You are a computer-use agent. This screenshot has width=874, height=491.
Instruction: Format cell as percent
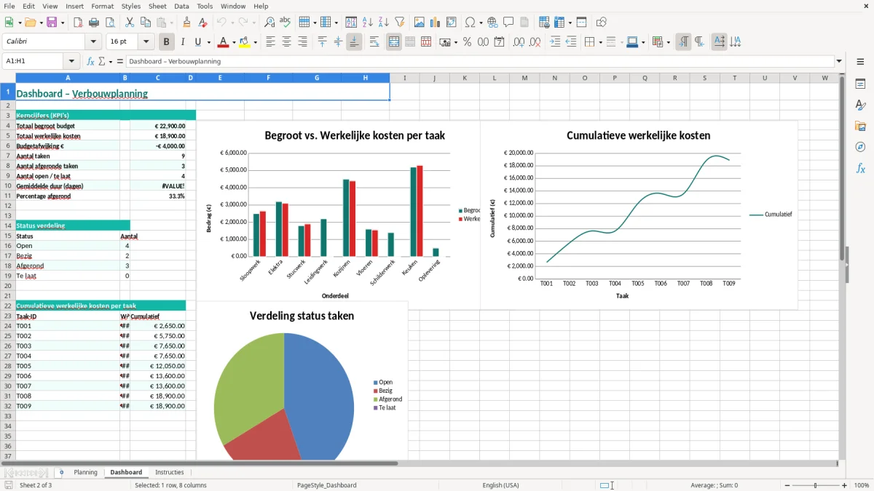point(467,42)
